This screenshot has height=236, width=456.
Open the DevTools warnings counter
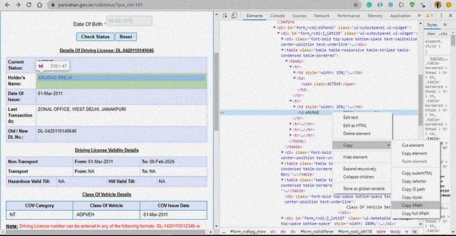click(429, 16)
